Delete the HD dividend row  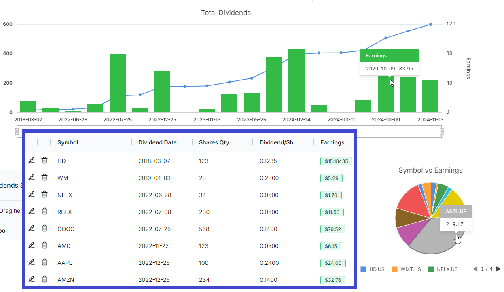[x=44, y=161]
